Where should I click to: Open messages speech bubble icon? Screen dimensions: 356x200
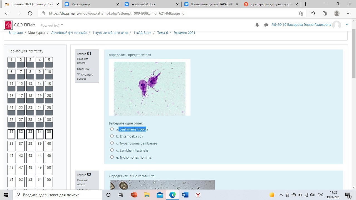tap(266, 25)
